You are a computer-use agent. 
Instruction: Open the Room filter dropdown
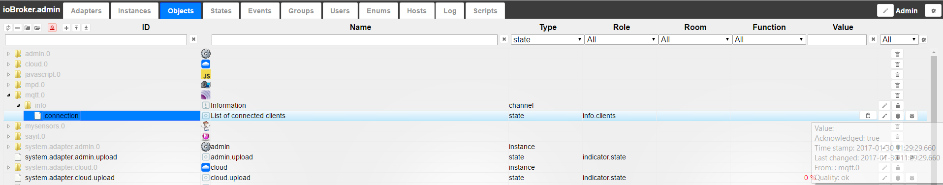(x=695, y=39)
